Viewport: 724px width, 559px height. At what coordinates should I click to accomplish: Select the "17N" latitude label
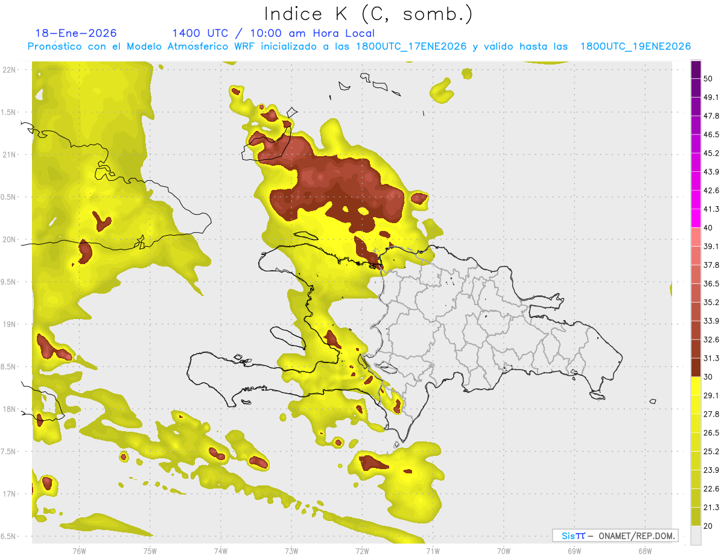point(8,494)
